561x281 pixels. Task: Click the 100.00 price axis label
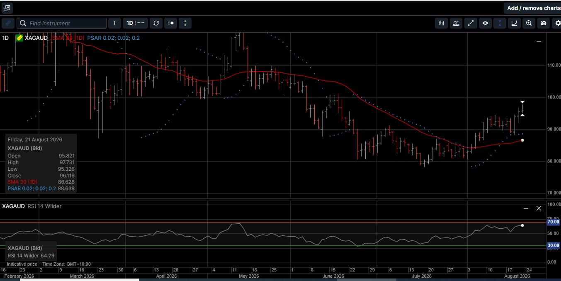[x=554, y=97]
